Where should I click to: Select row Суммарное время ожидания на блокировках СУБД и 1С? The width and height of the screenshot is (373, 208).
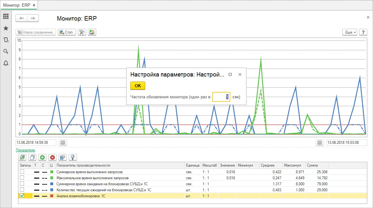point(192,184)
